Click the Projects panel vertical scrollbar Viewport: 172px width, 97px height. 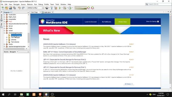29,38
